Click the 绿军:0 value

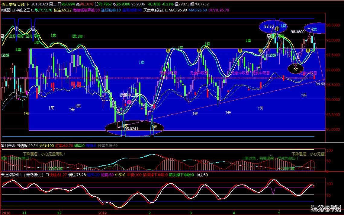(x=79, y=146)
